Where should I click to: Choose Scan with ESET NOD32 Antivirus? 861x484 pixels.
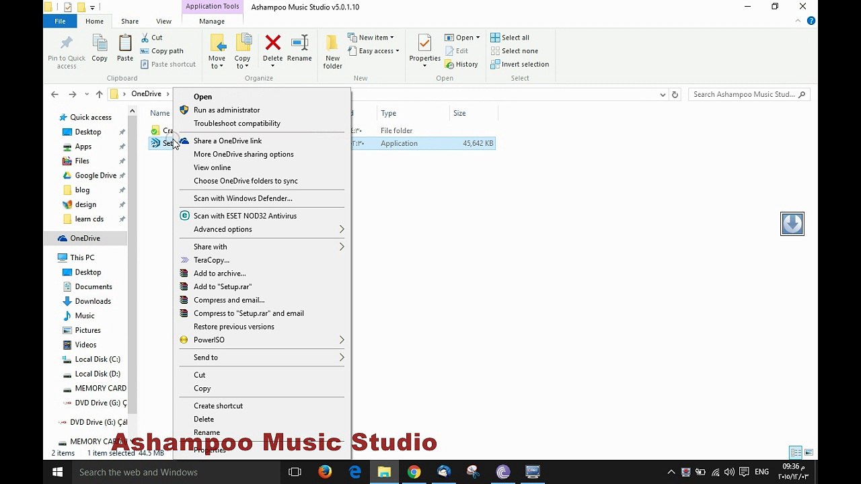pos(262,216)
